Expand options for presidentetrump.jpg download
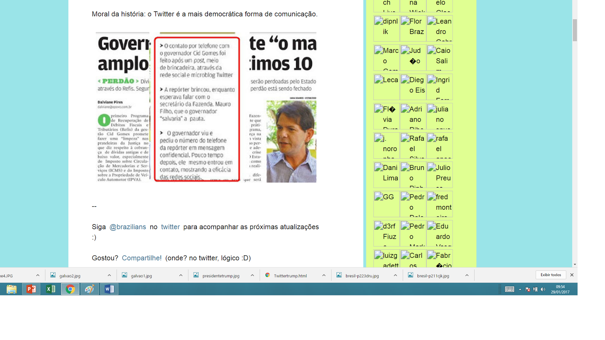 [x=252, y=275]
